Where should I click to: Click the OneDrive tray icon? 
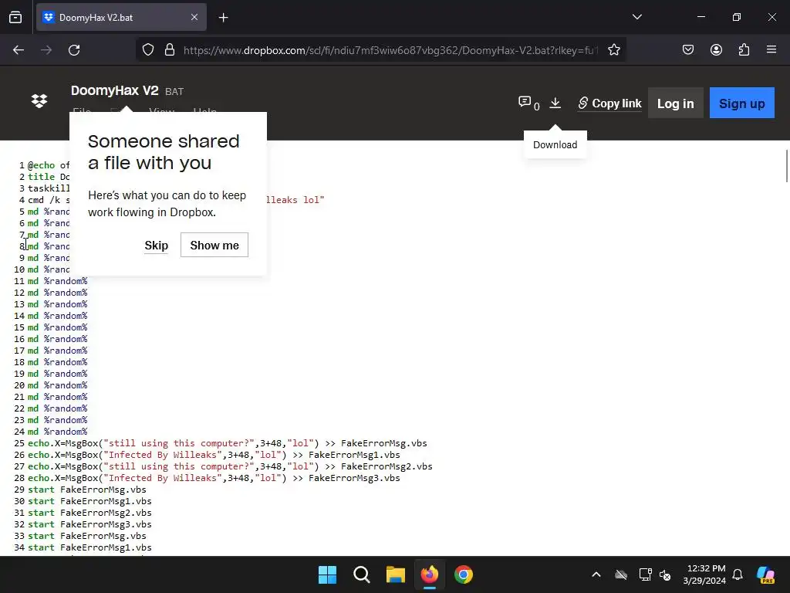621,574
